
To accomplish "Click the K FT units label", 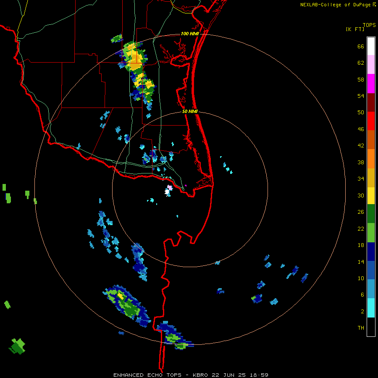I will click(355, 29).
